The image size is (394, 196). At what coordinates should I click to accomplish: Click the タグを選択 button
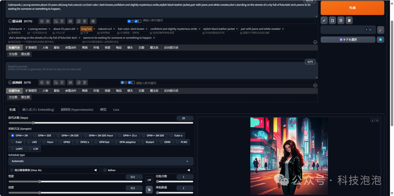tap(348, 40)
